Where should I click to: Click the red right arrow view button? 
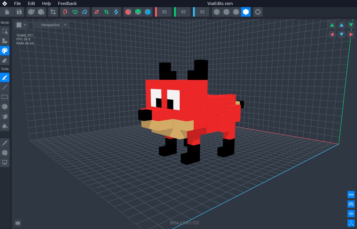click(351, 35)
